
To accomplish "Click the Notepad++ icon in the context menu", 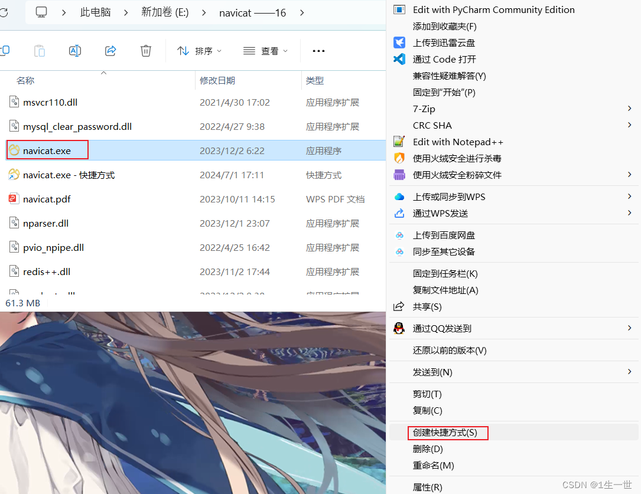I will pos(399,142).
